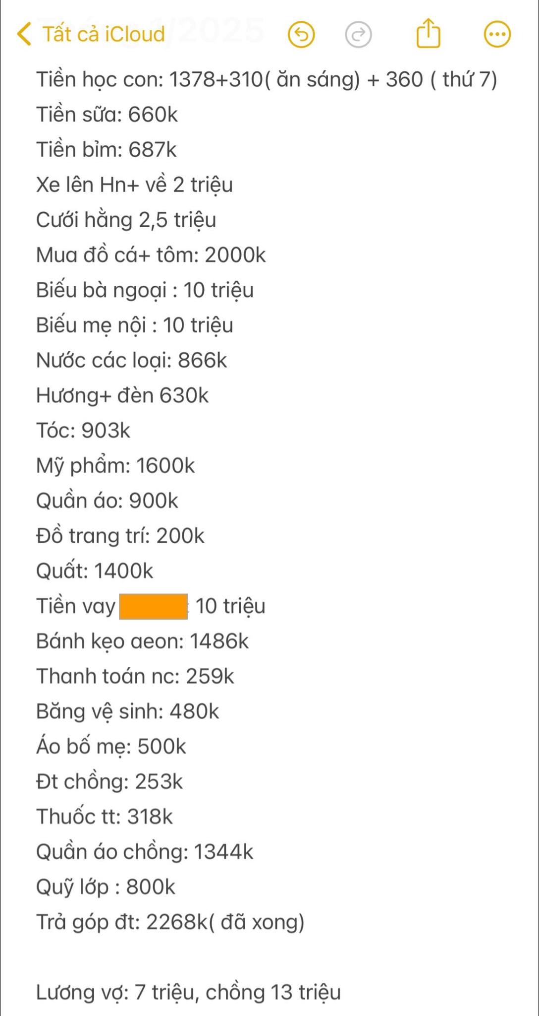Tap the Mỹ phẩm: 1600k entry

[x=115, y=466]
